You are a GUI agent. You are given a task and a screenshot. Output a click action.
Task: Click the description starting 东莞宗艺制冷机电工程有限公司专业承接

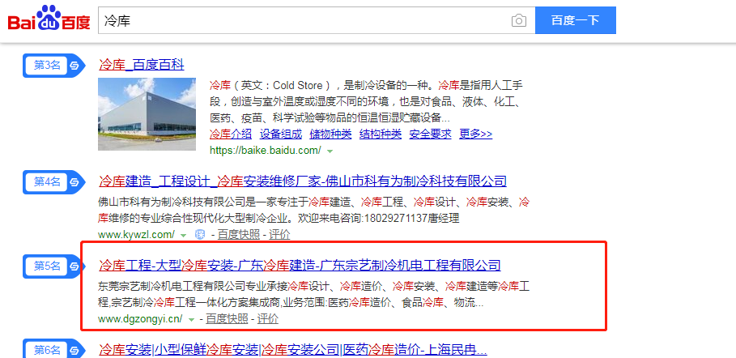pos(314,294)
